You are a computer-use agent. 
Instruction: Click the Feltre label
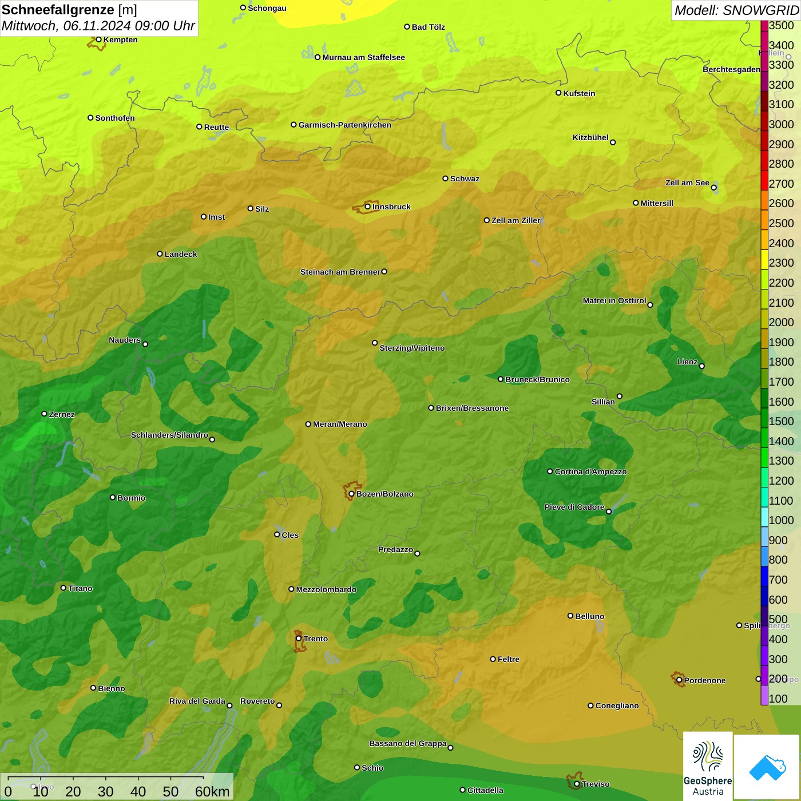tap(509, 659)
